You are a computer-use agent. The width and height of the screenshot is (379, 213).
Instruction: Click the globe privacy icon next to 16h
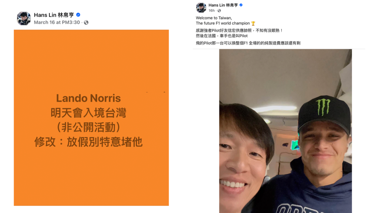tap(219, 11)
